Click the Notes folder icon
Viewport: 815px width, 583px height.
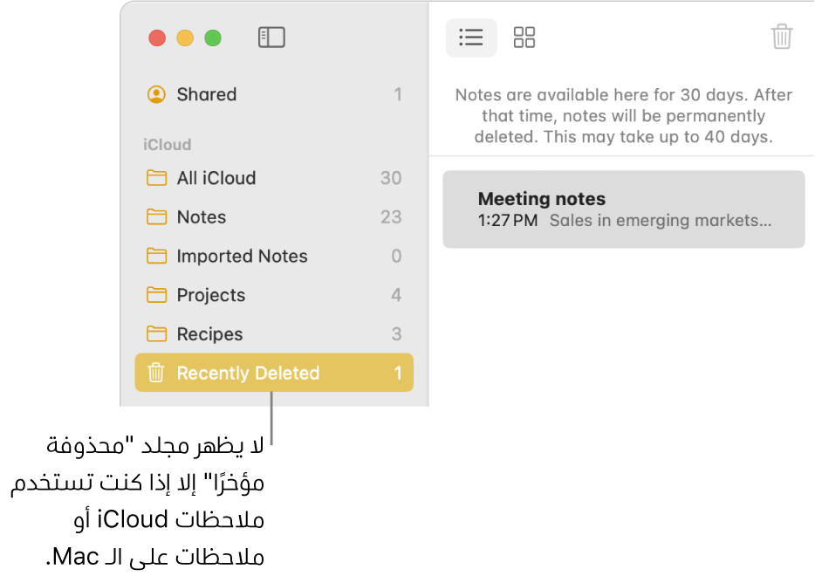point(156,217)
